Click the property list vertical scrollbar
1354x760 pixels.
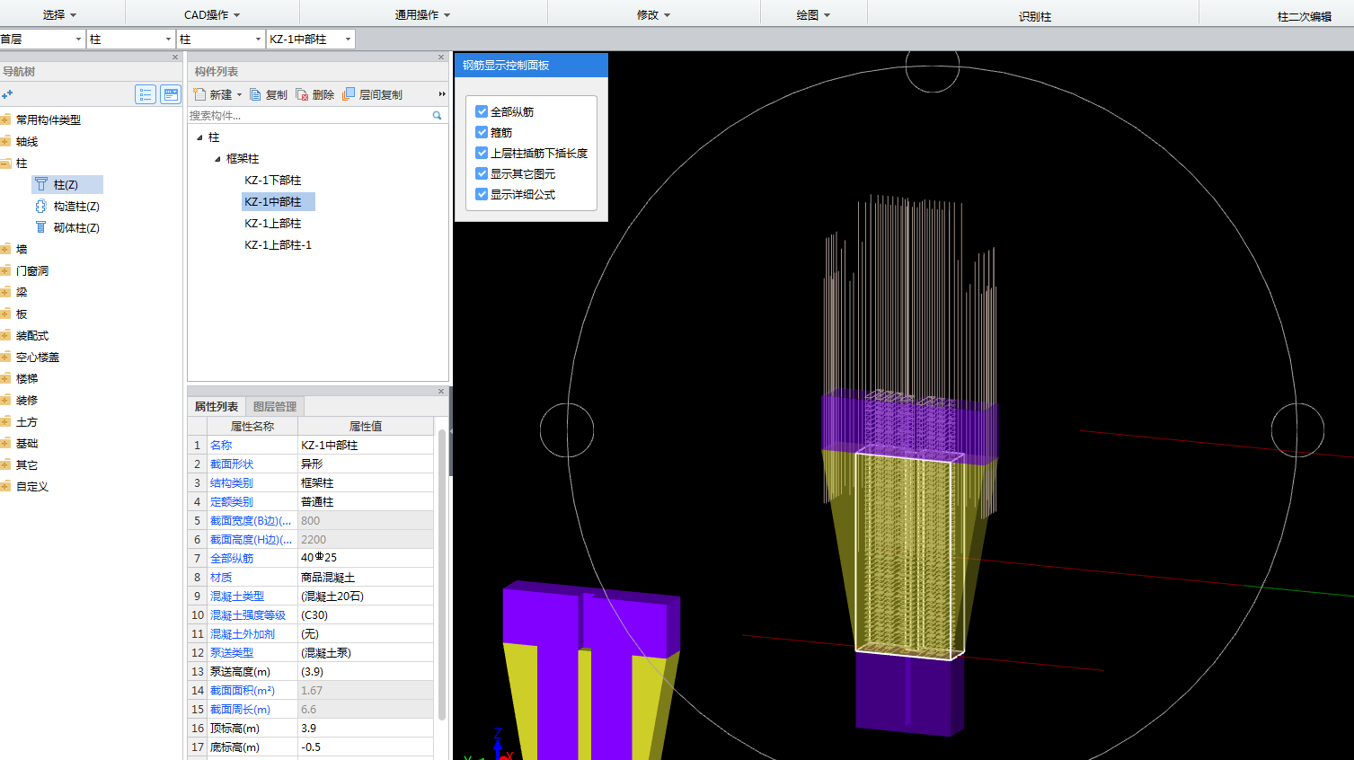(x=442, y=575)
